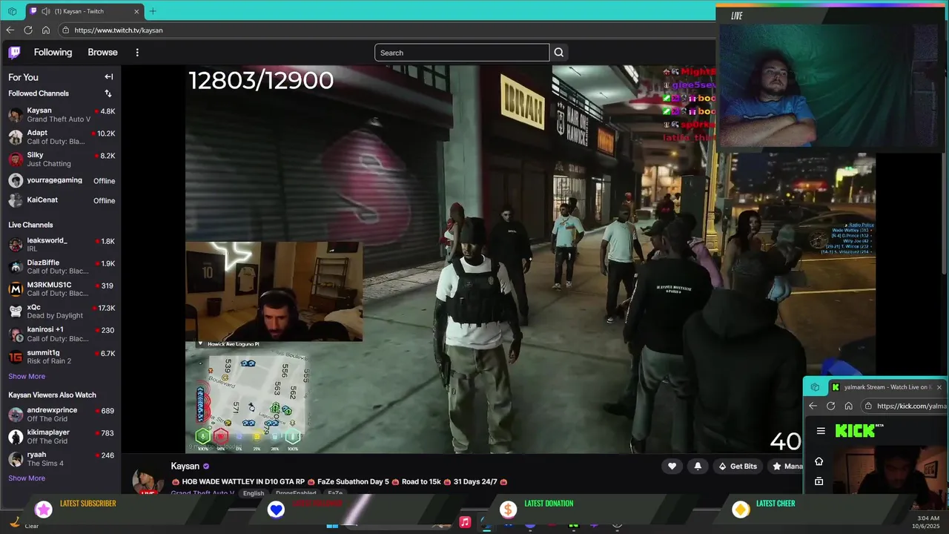949x534 pixels.
Task: Click the Kick window's reload button
Action: pos(830,406)
